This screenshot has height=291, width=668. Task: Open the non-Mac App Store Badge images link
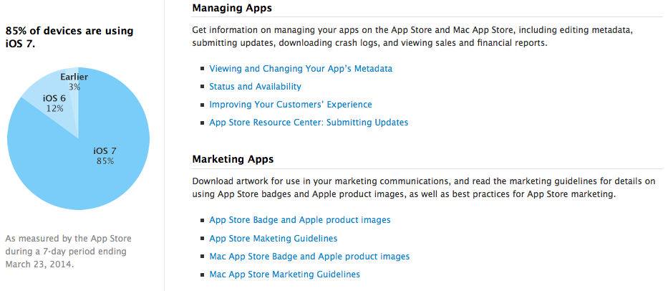pos(300,220)
